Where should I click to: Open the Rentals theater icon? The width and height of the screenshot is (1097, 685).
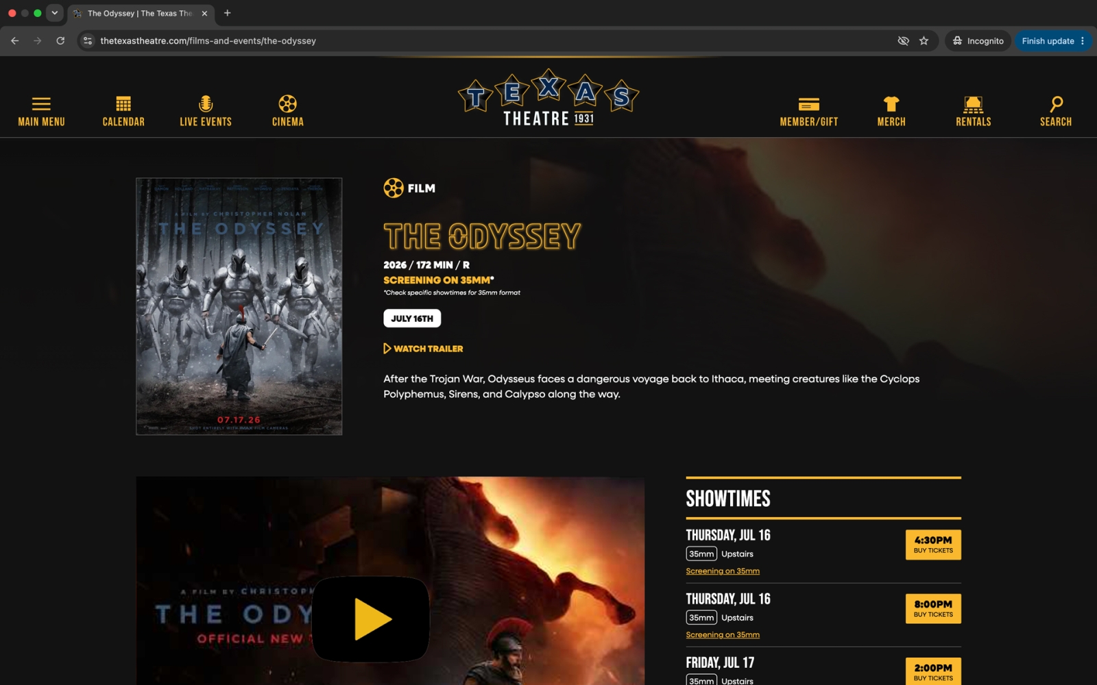(x=974, y=104)
